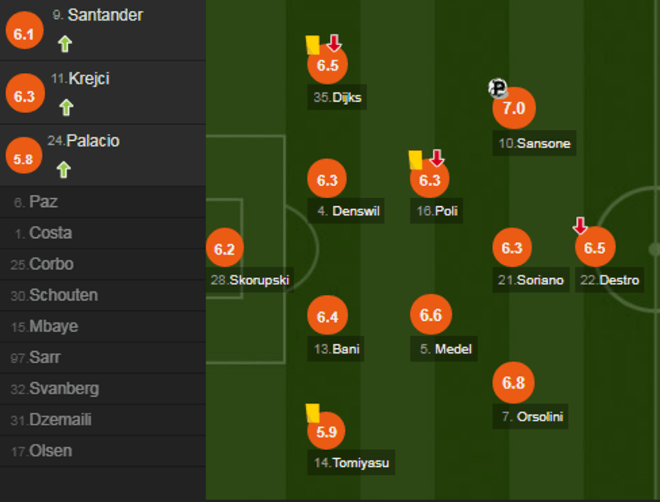Select Olsen in the bench list
This screenshot has height=502, width=660.
click(x=51, y=451)
